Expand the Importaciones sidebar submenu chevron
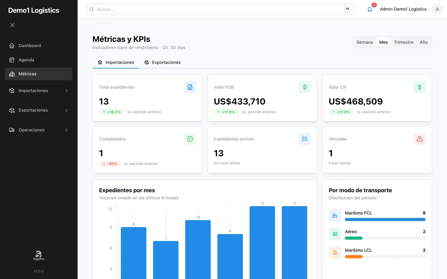Image resolution: width=447 pixels, height=279 pixels. pos(66,91)
